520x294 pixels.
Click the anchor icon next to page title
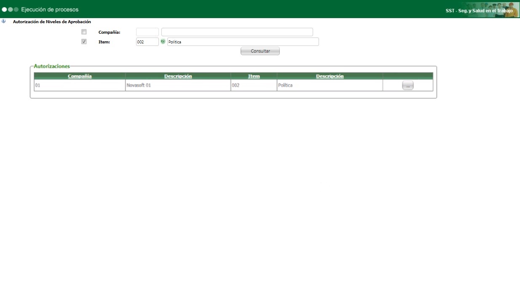coord(4,21)
